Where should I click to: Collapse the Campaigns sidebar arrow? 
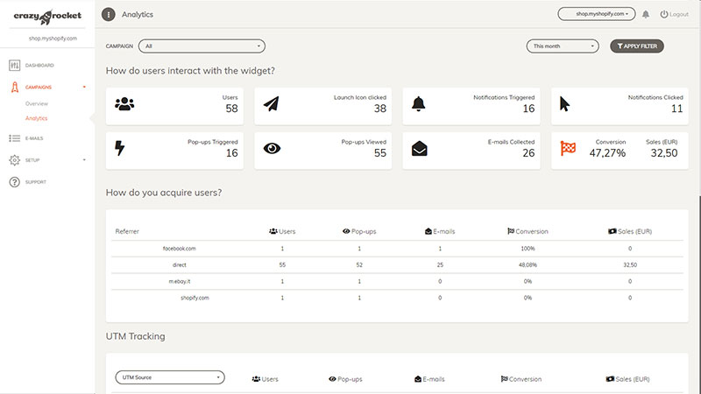pos(83,88)
